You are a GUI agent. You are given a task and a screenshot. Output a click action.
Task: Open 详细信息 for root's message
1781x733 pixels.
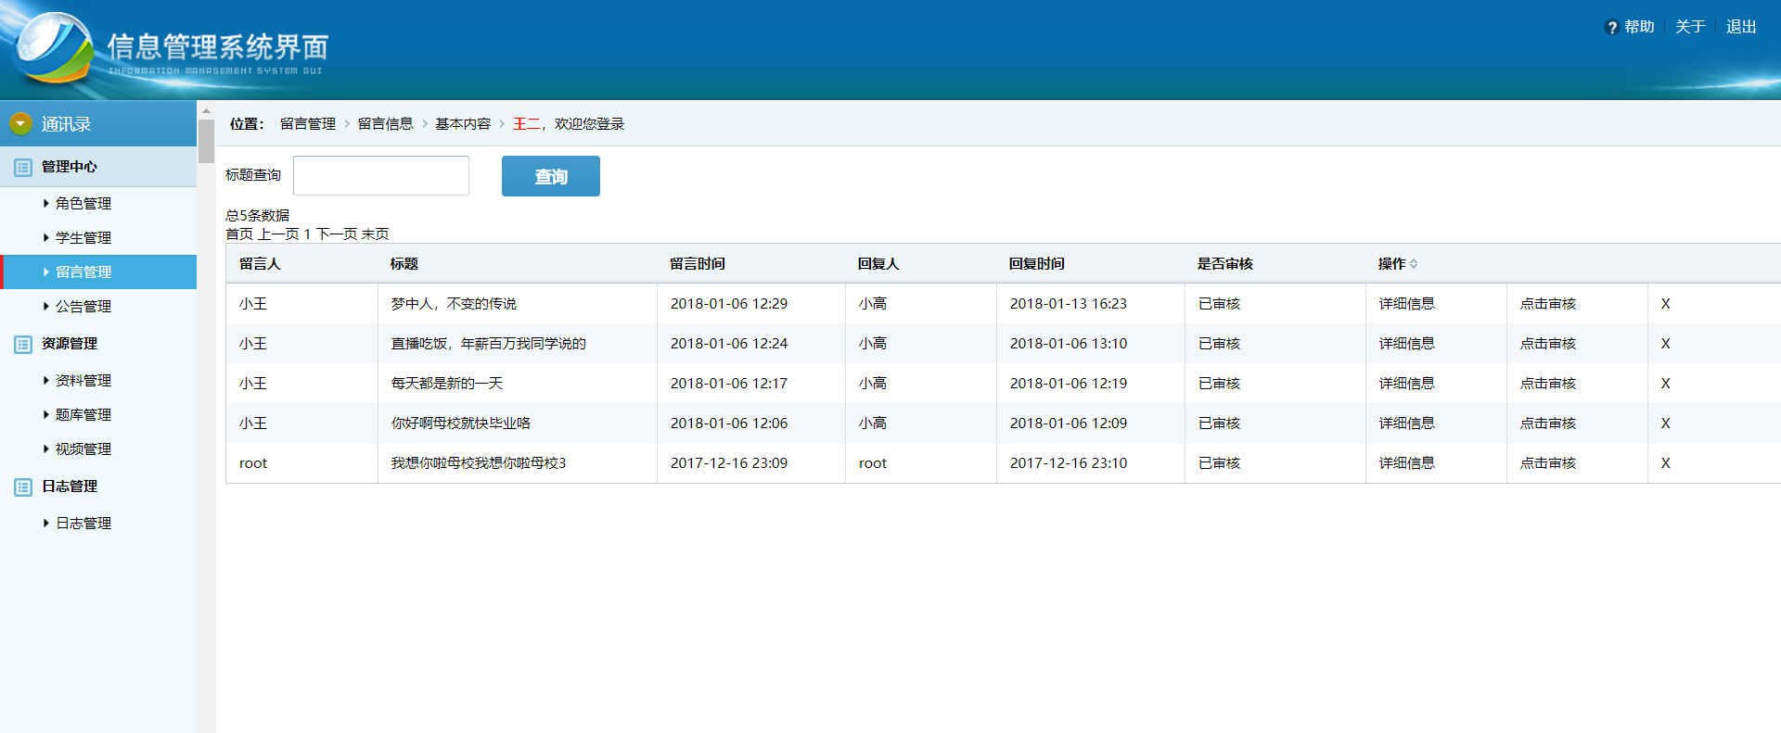(1406, 463)
